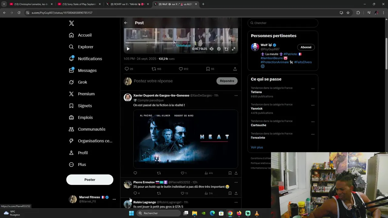This screenshot has height=218, width=388.
Task: Click the Poster button
Action: coord(90,180)
